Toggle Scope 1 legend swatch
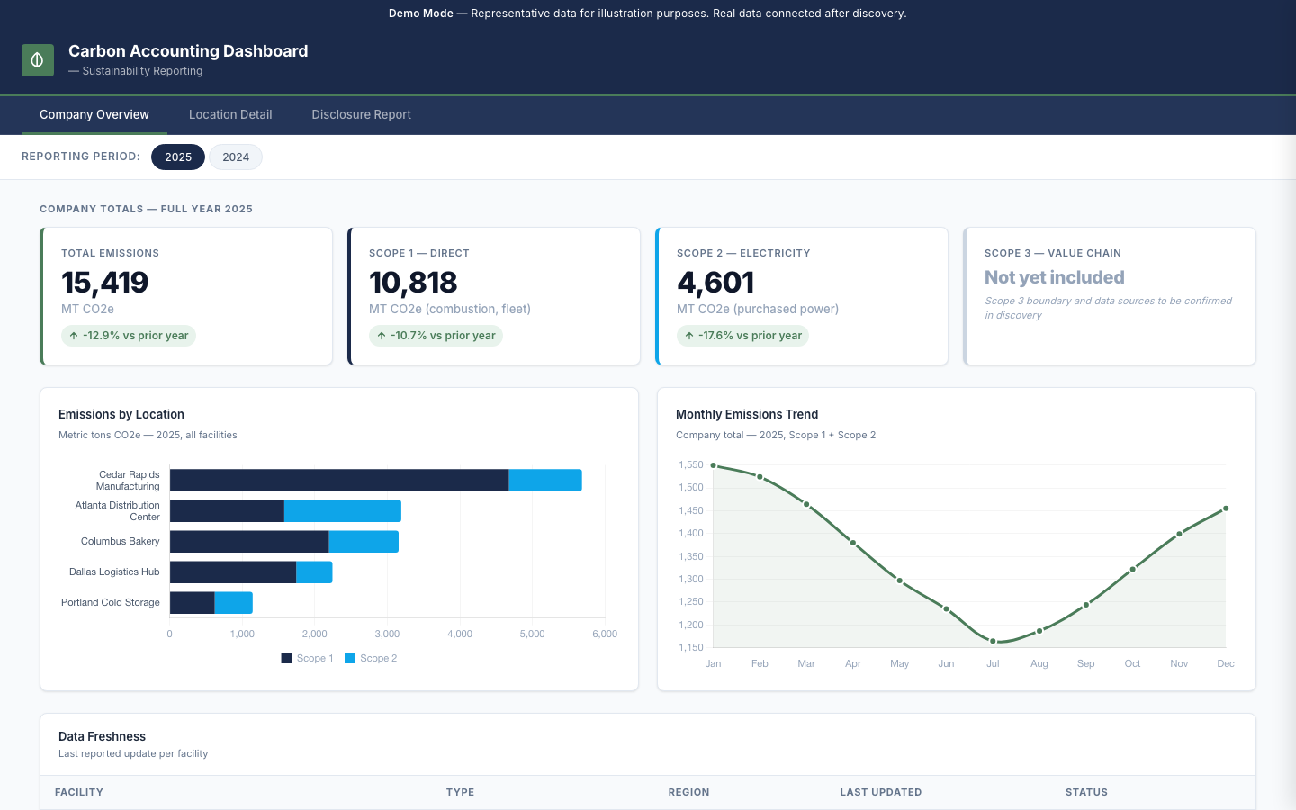 coord(287,659)
